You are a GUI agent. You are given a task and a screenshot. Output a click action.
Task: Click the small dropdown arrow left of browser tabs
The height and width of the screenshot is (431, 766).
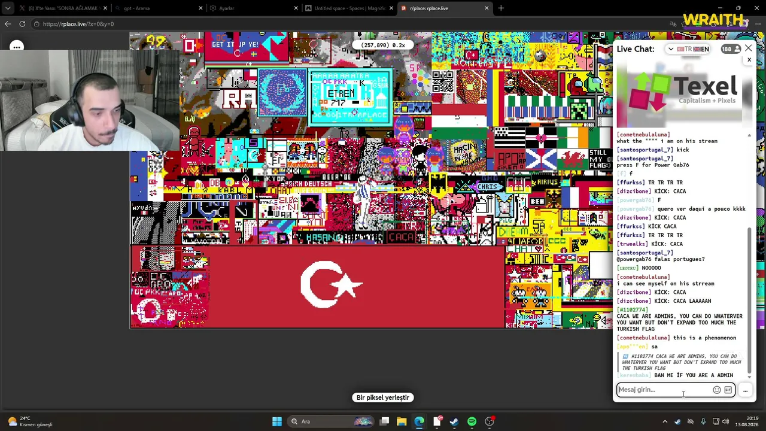pos(7,8)
